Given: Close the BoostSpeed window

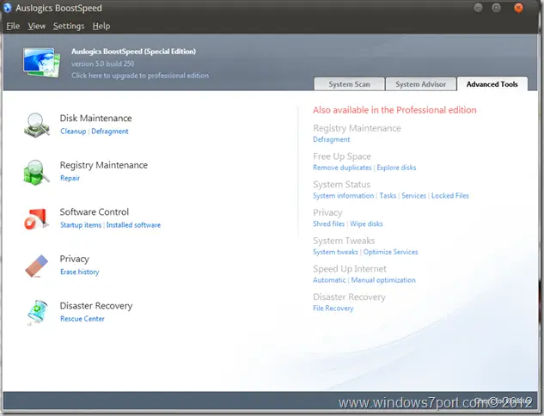Looking at the screenshot, I should tap(519, 8).
